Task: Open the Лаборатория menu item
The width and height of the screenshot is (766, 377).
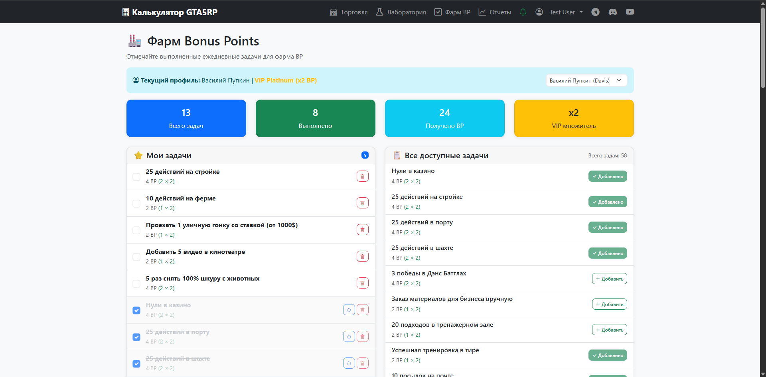Action: 401,12
